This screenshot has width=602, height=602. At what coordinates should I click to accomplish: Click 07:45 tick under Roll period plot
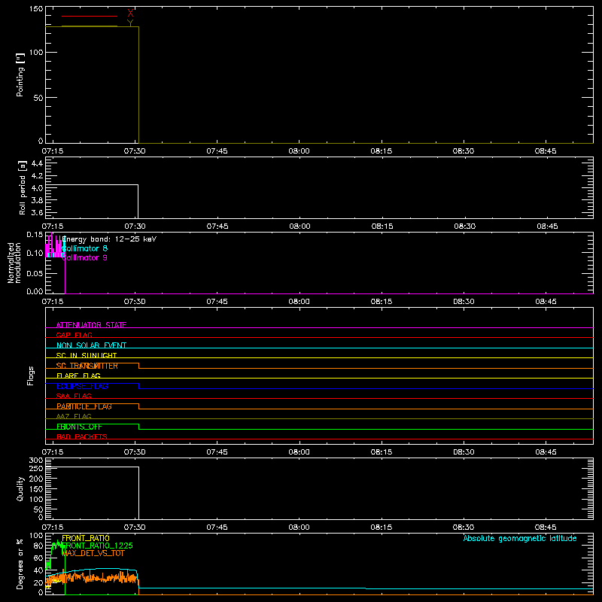(x=217, y=227)
